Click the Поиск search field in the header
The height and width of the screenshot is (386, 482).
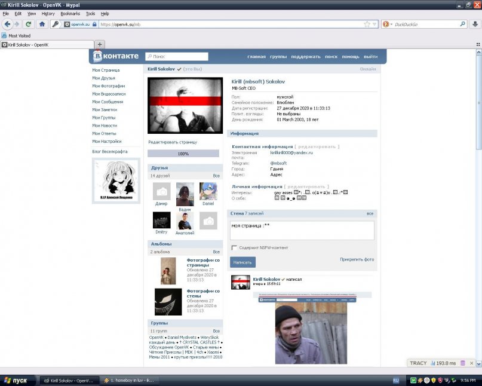[x=177, y=56]
